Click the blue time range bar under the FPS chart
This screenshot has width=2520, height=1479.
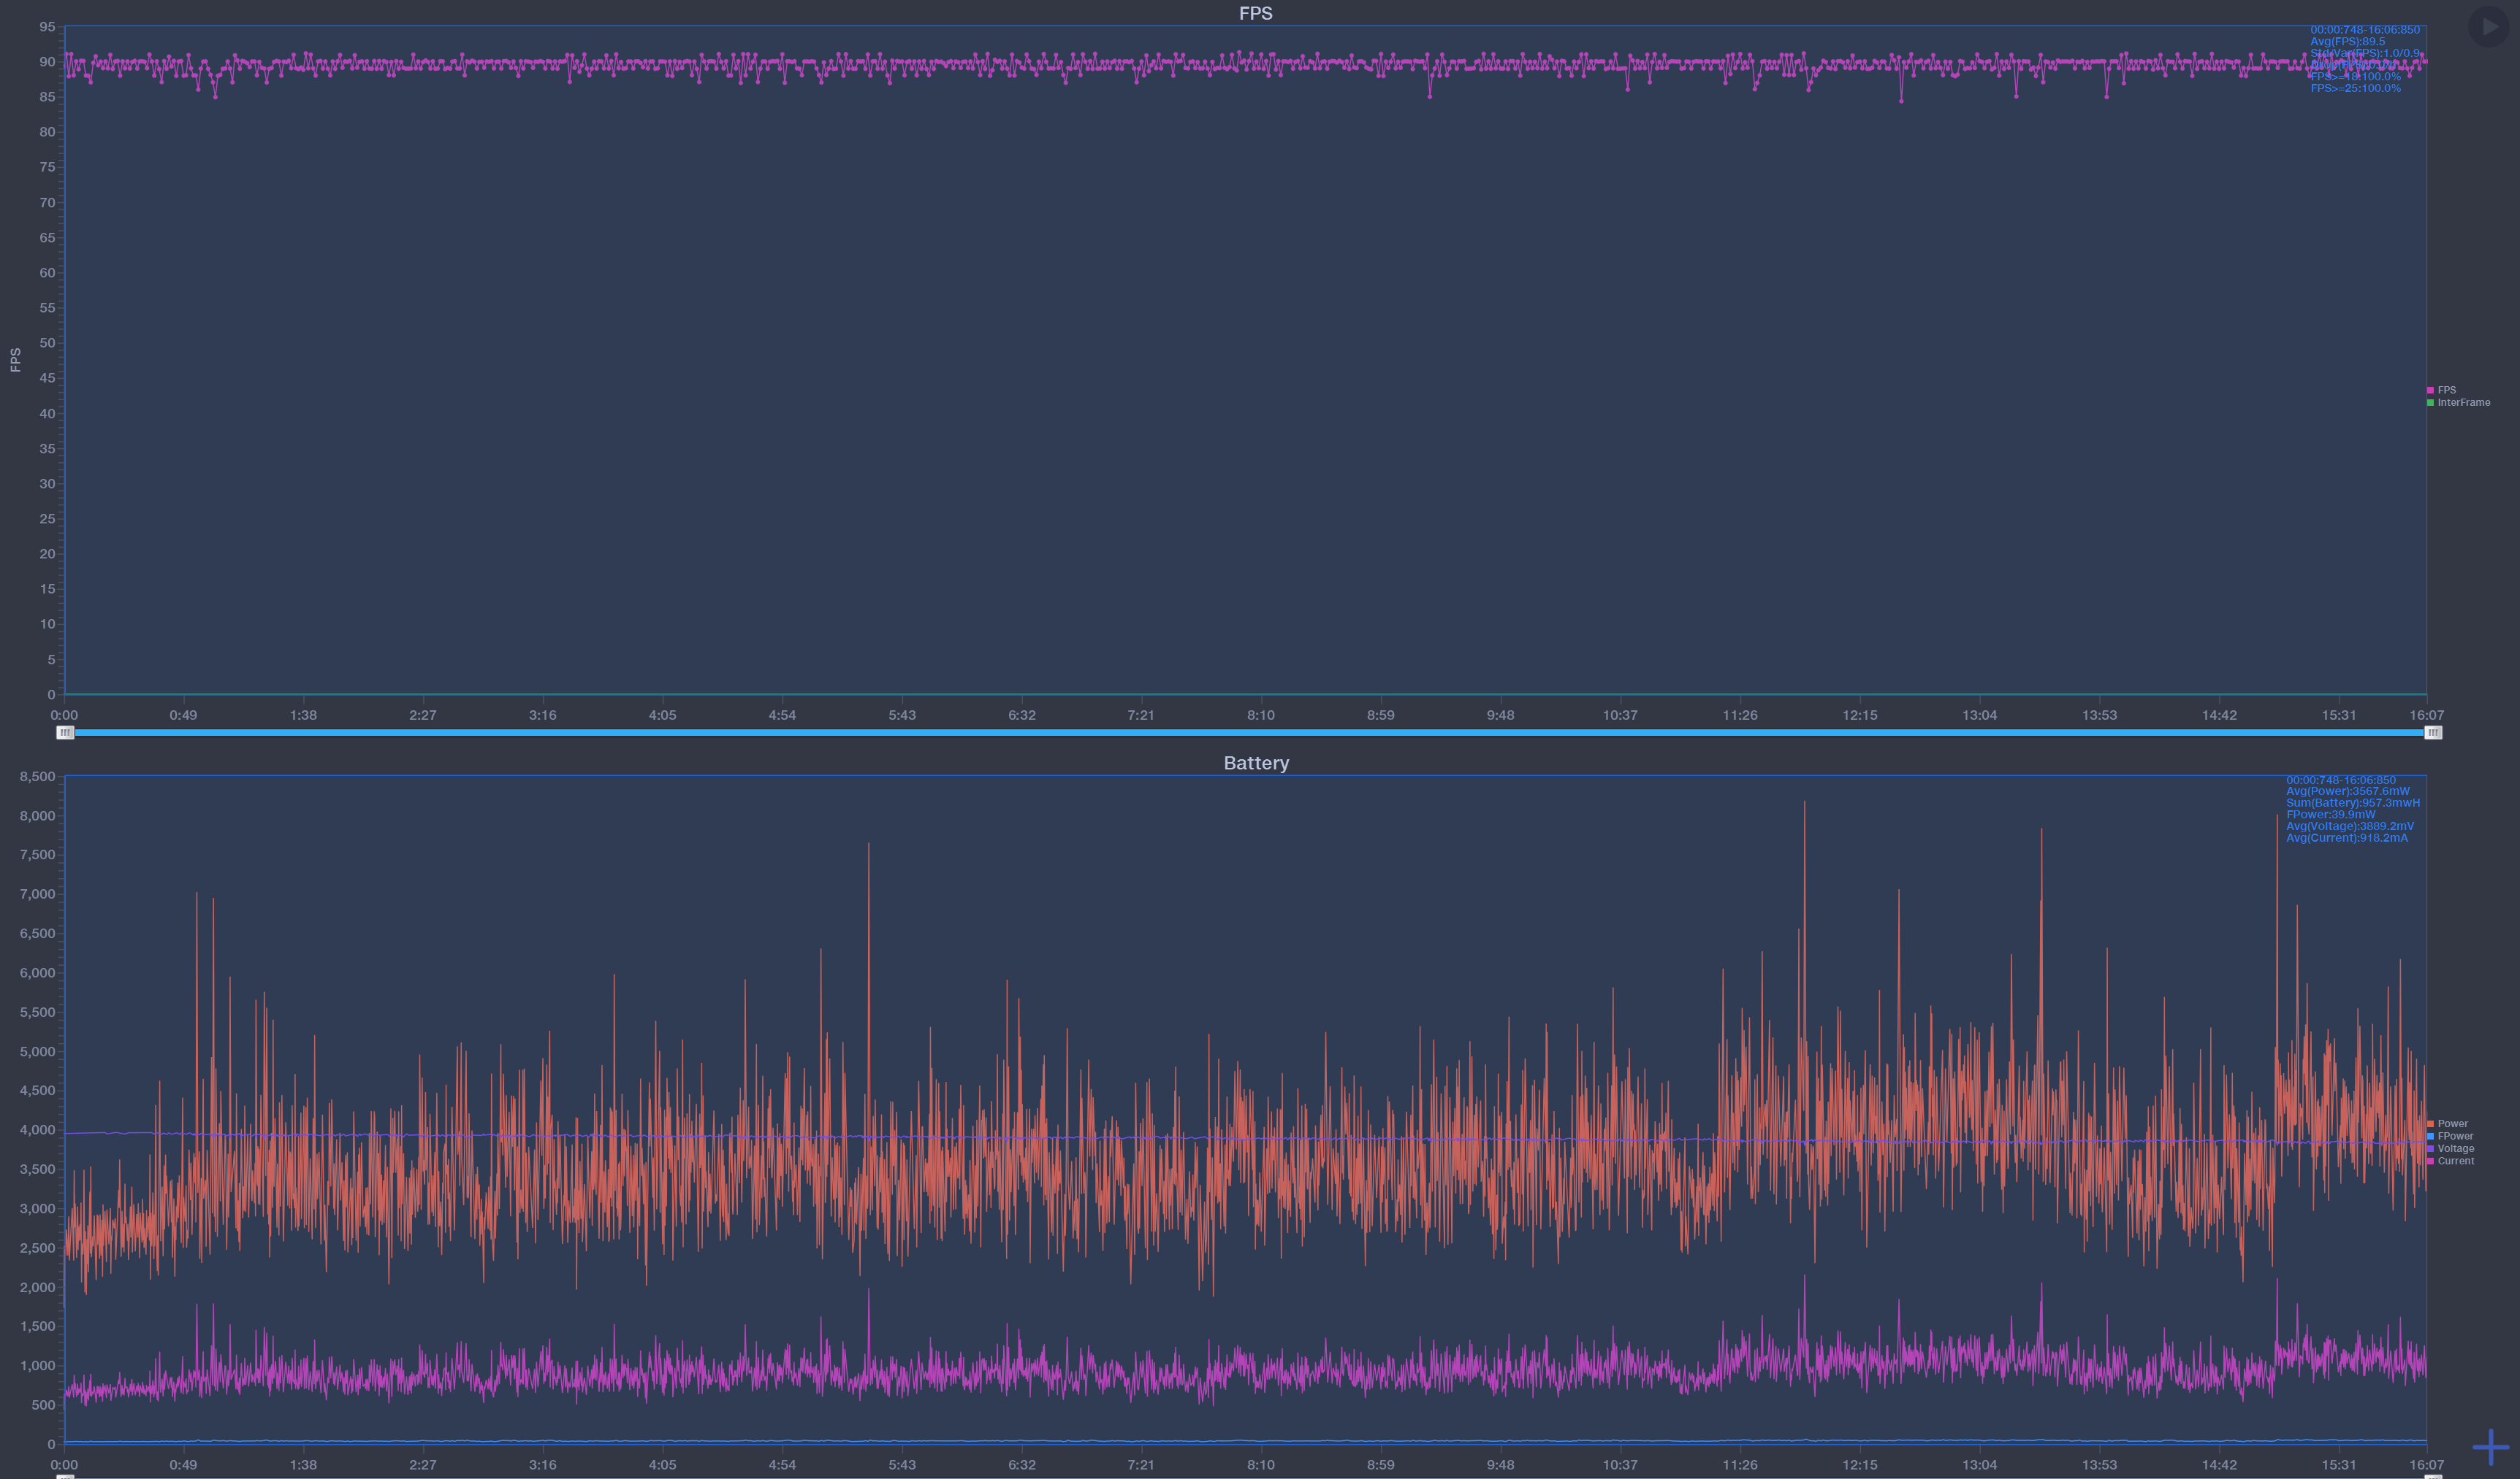[1249, 732]
